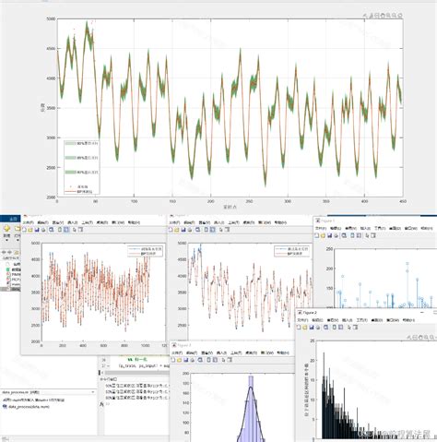Click New Figure icon in Figure 3 toolbar
This screenshot has height=442, width=437.
coord(172,360)
